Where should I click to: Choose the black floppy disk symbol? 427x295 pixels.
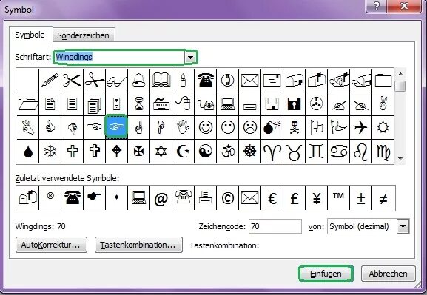coord(294,104)
